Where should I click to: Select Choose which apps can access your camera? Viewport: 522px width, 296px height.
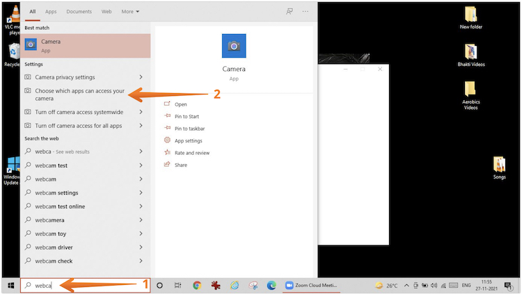pos(80,94)
